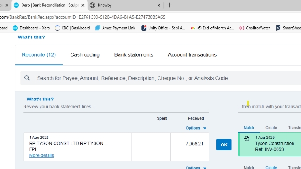The width and height of the screenshot is (301, 169).
Task: Click the Unify Office bookmark favicon
Action: pos(143,28)
